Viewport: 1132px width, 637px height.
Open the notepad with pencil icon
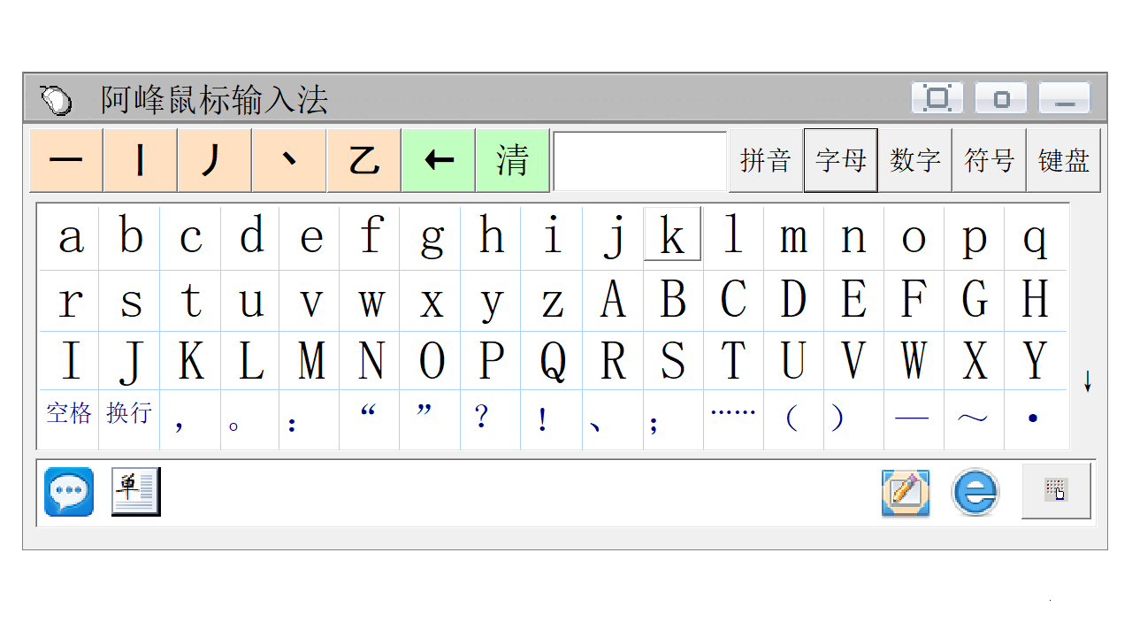[x=906, y=493]
